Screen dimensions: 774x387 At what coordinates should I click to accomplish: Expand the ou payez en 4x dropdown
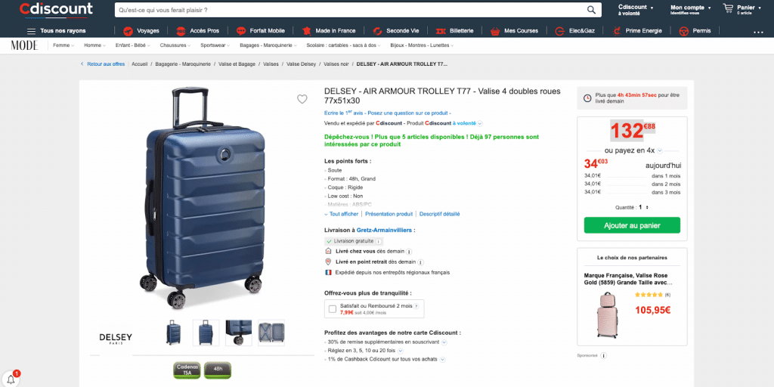(x=660, y=150)
